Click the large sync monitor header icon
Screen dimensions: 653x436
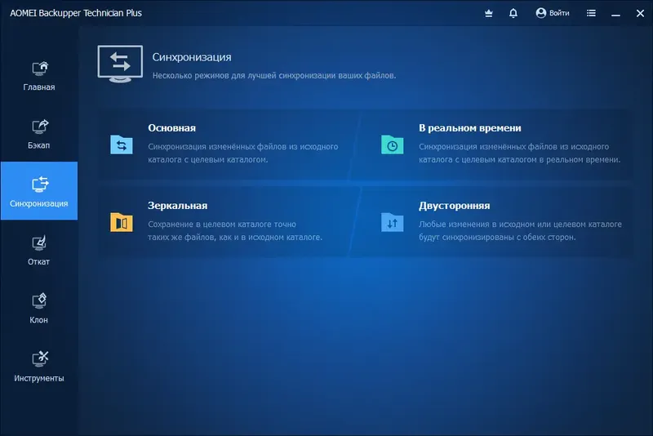pos(120,64)
